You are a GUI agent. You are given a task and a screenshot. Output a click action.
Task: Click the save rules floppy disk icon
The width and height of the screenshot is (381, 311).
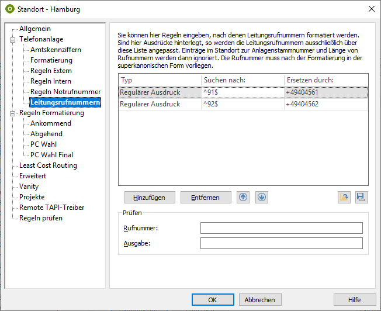(x=362, y=198)
